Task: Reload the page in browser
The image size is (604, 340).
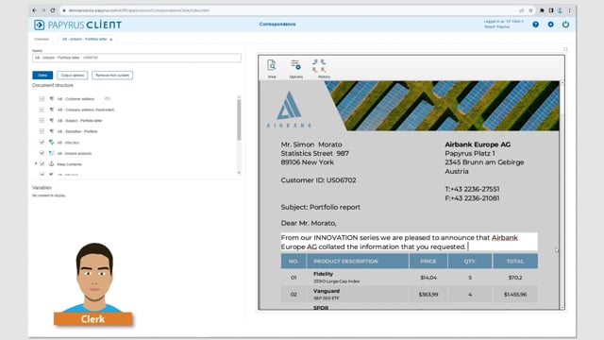Action: click(53, 10)
